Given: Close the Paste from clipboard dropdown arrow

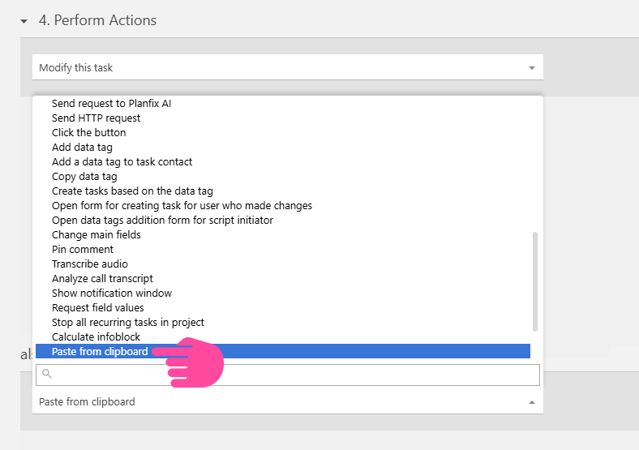Looking at the screenshot, I should (532, 402).
